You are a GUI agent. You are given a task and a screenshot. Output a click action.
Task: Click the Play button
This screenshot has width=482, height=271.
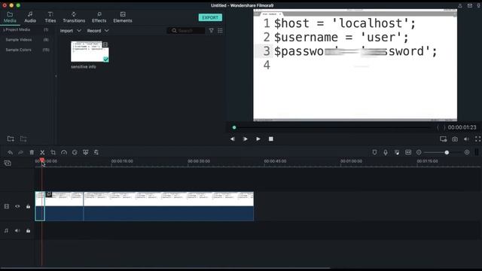(x=258, y=139)
